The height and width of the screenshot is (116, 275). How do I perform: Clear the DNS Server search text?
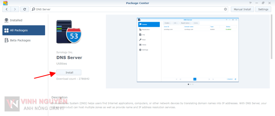226,9
